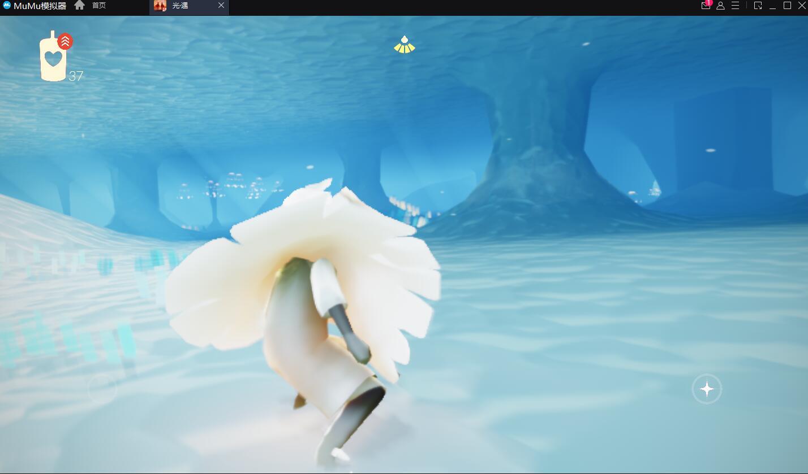Open the MuMu hamburger menu

pyautogui.click(x=735, y=5)
